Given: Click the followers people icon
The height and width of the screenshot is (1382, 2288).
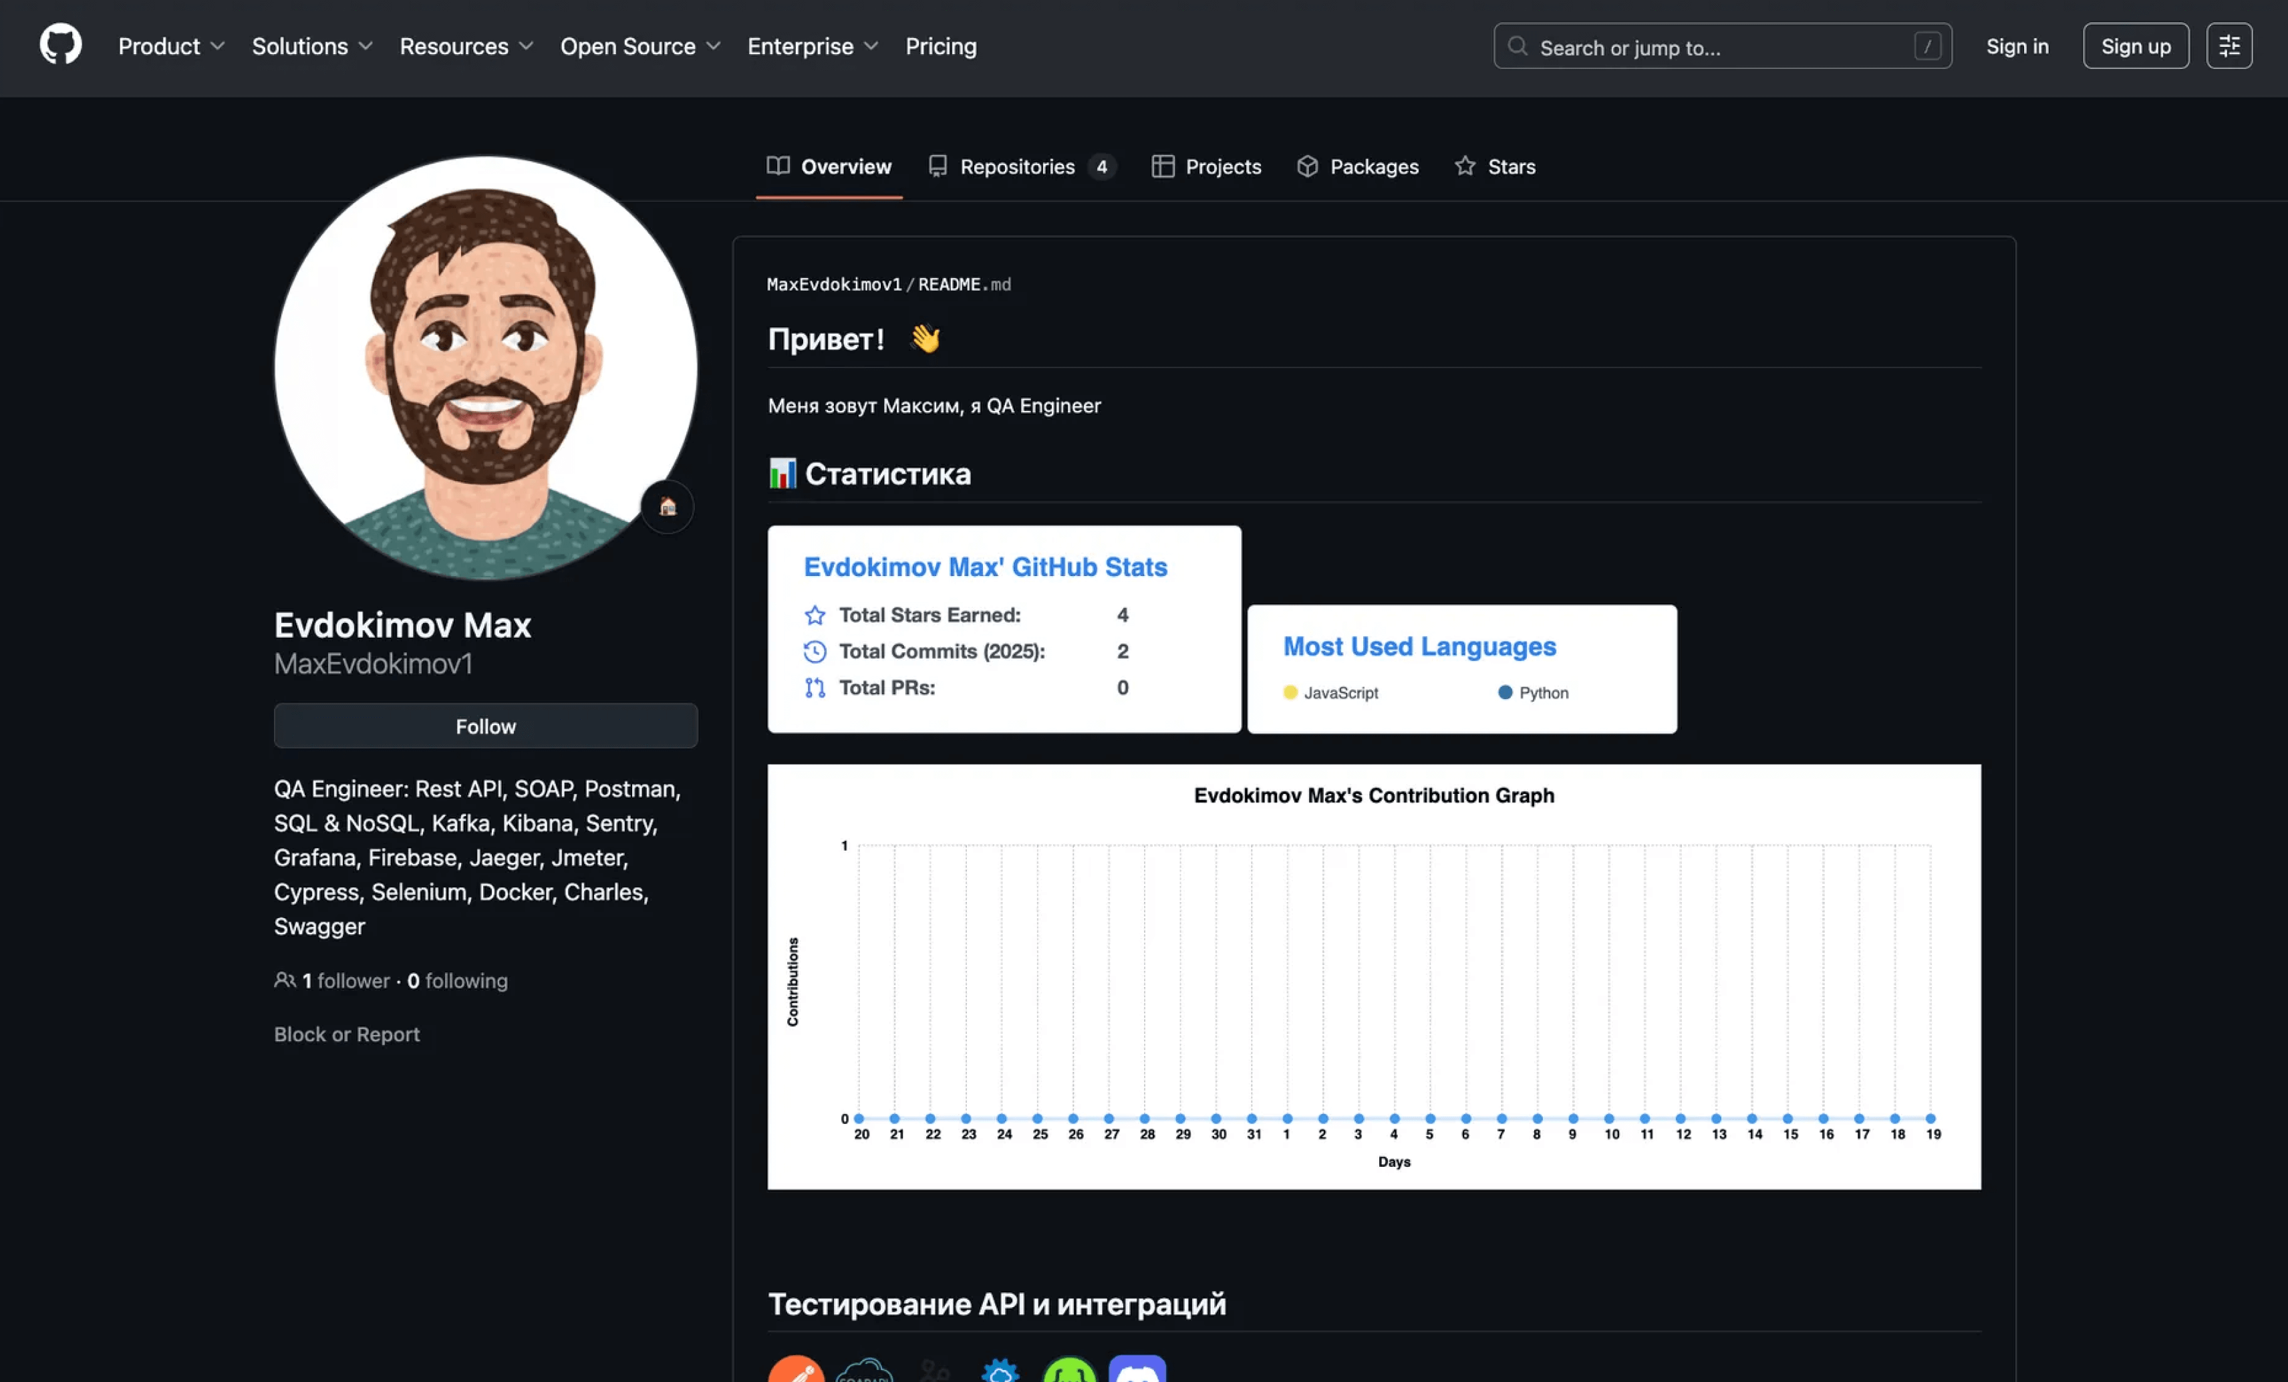Looking at the screenshot, I should pos(284,980).
